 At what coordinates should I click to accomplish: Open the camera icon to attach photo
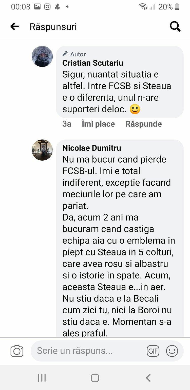click(17, 351)
